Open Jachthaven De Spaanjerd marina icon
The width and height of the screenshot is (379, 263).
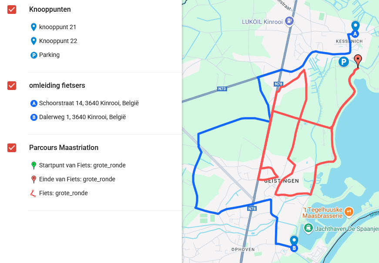coord(308,228)
